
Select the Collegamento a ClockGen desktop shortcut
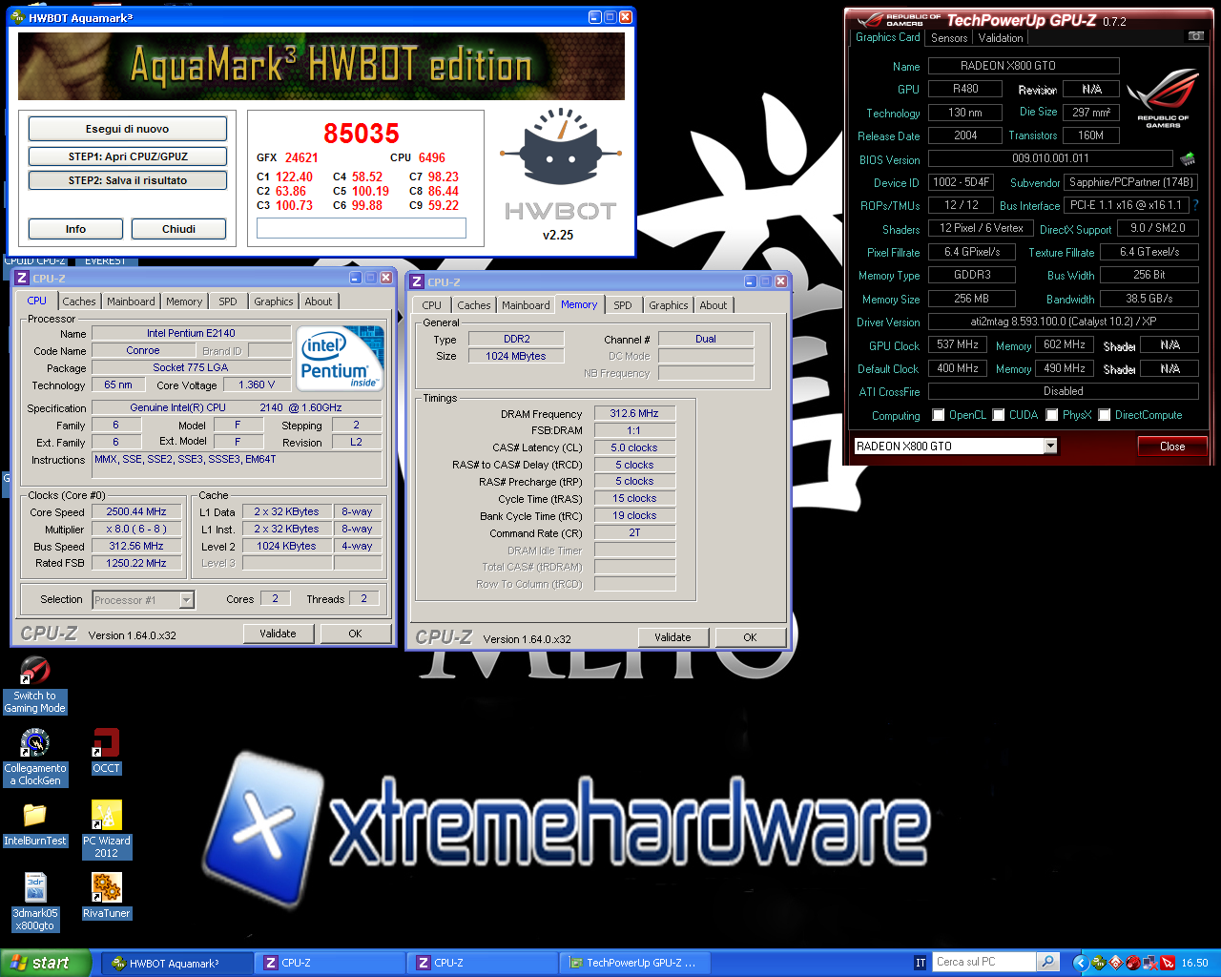pyautogui.click(x=35, y=759)
